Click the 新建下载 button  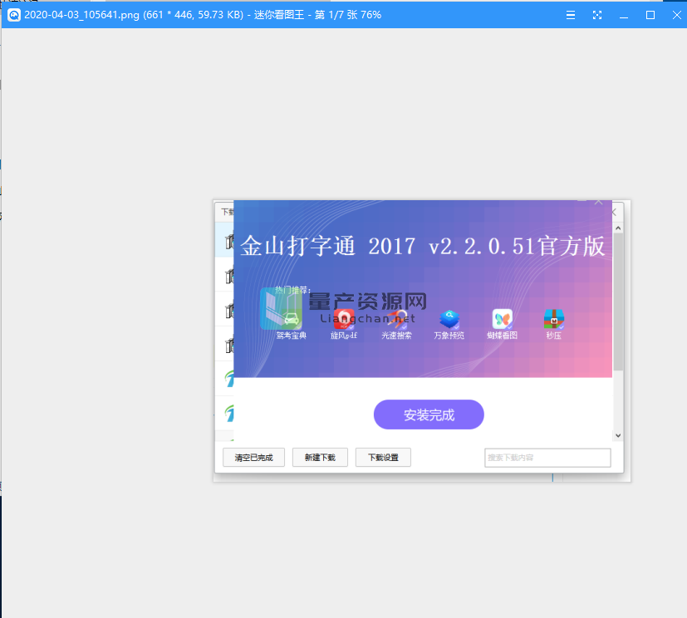320,457
